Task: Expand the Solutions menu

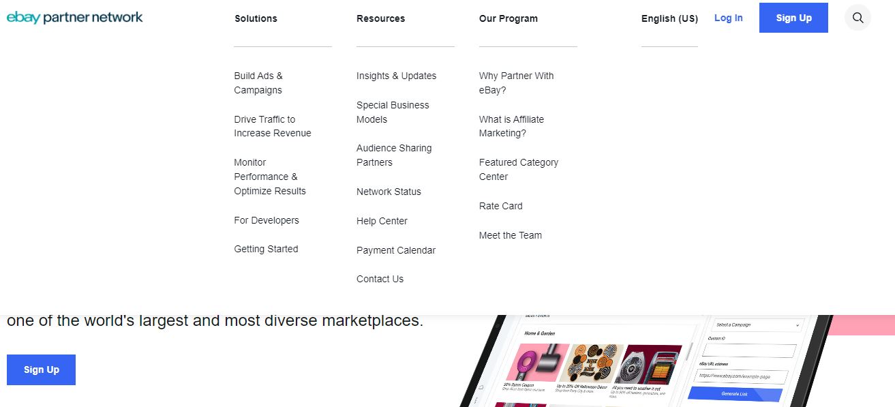Action: coord(256,18)
